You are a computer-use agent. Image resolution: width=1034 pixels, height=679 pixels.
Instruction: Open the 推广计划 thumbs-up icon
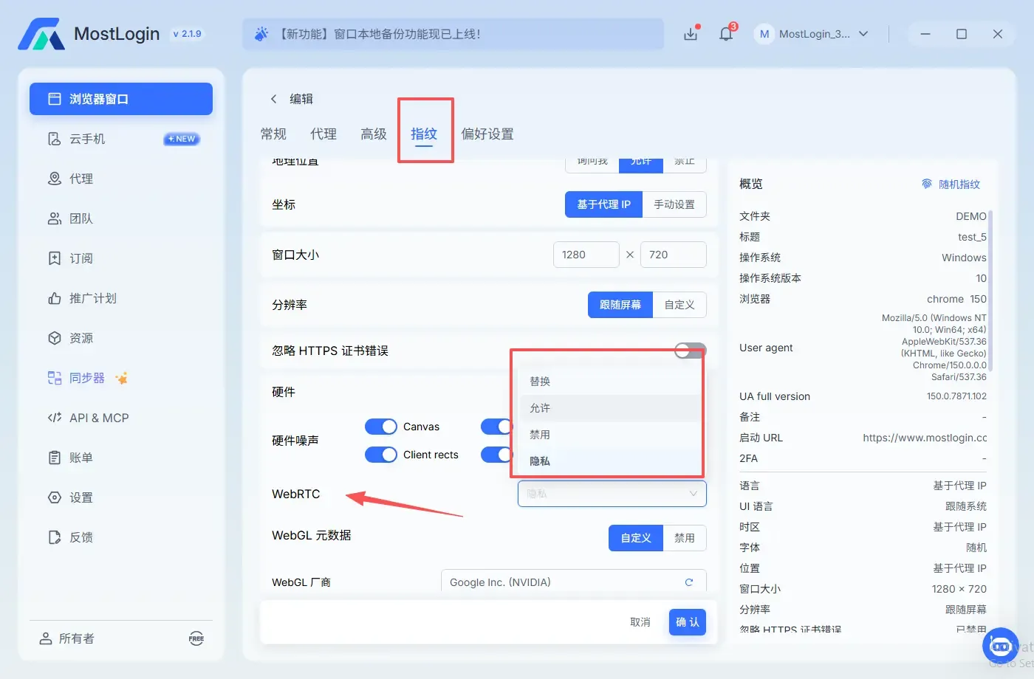coord(55,298)
